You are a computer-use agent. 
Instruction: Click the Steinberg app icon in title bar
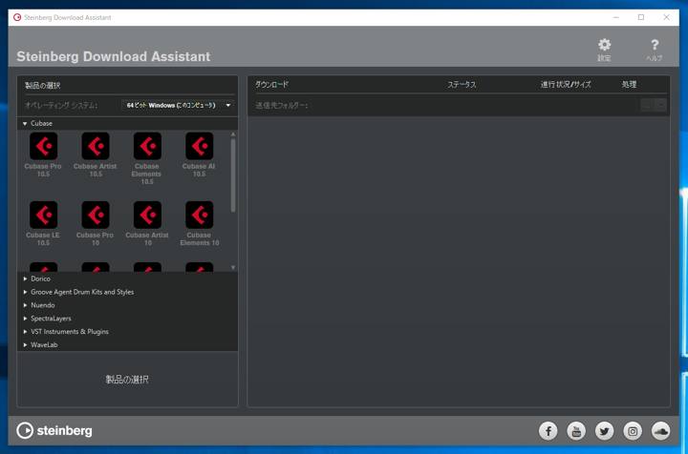click(x=17, y=17)
